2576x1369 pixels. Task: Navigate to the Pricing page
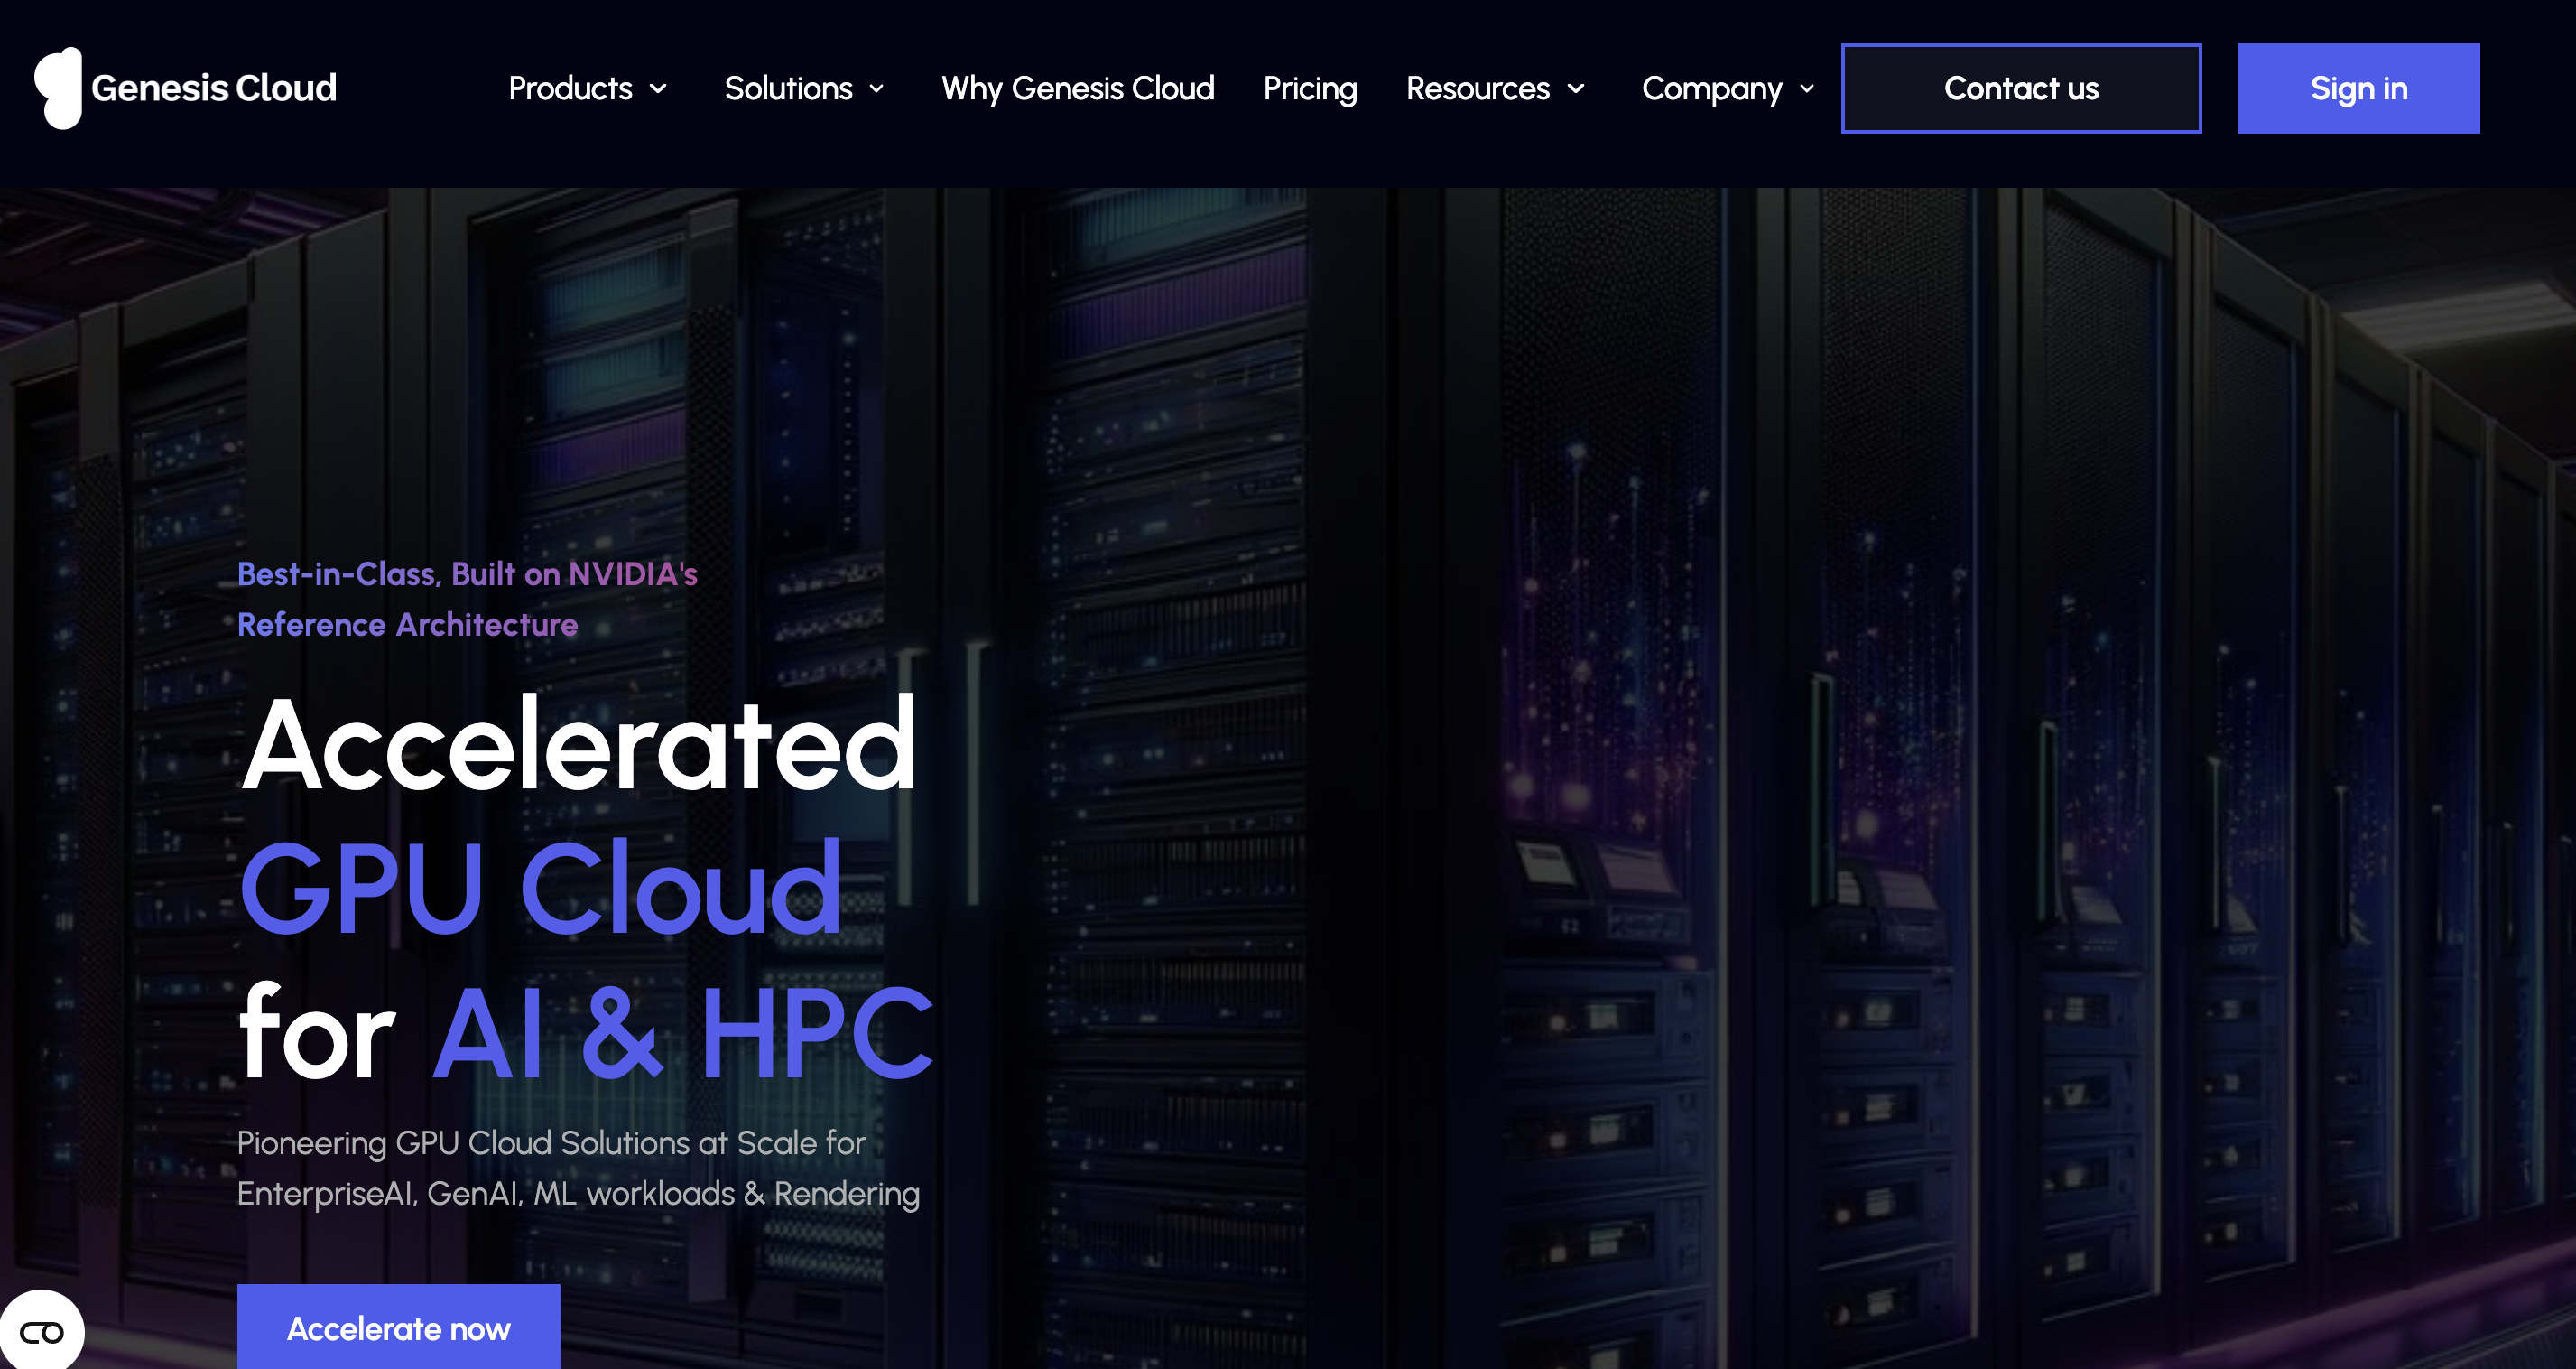tap(1309, 88)
